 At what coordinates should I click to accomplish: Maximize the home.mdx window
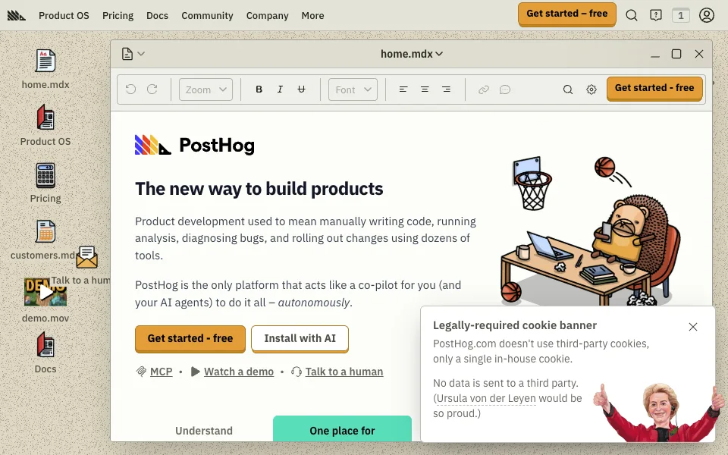(676, 54)
